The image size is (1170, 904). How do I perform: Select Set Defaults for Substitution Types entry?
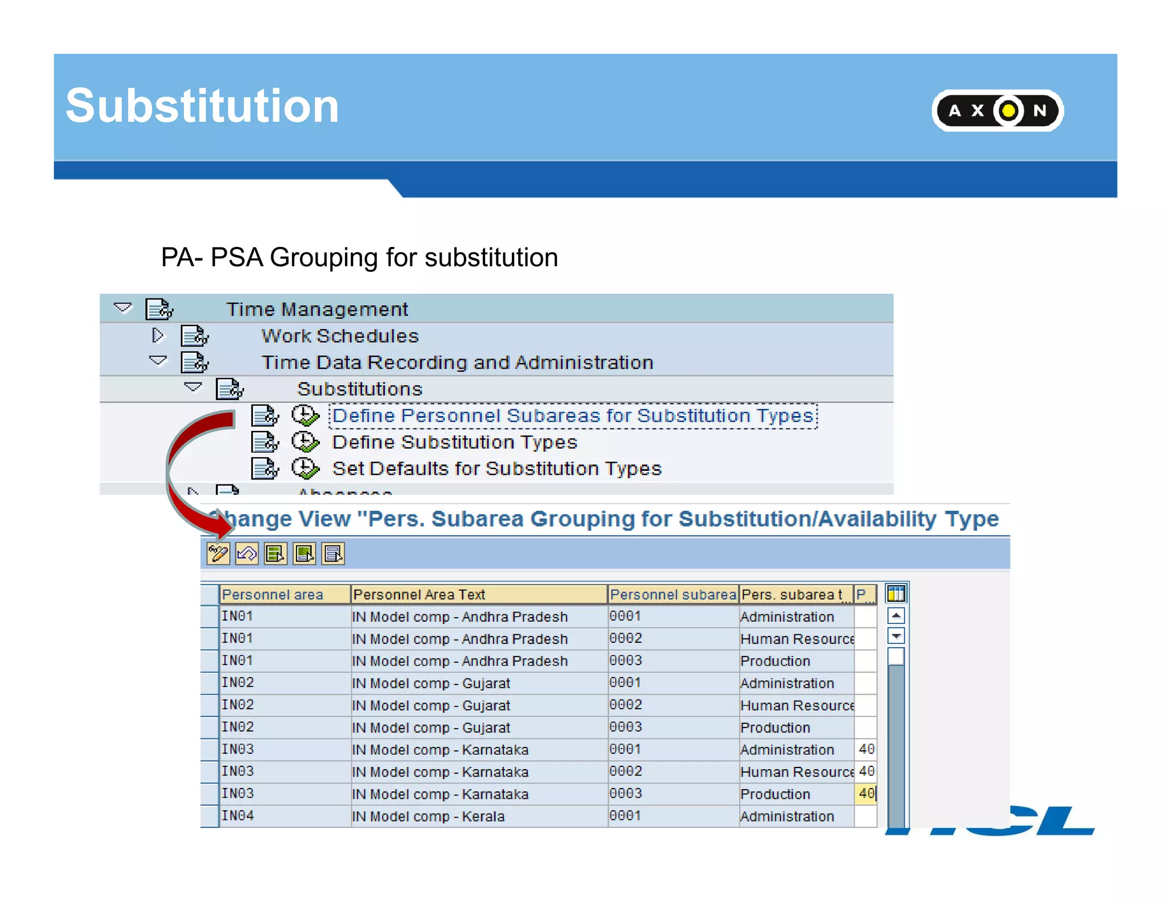point(496,469)
